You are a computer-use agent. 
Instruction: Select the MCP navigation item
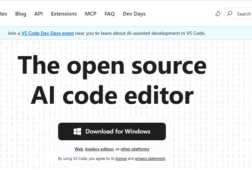91,14
